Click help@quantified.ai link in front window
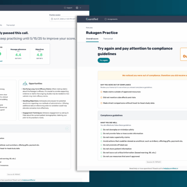The width and height of the screenshot is (187, 187). [171, 168]
